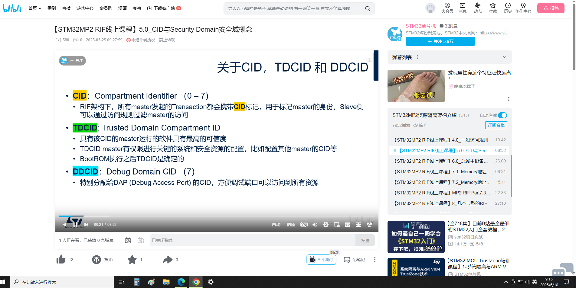Open the AI小助手 assistant
The image size is (576, 288).
coord(321,260)
